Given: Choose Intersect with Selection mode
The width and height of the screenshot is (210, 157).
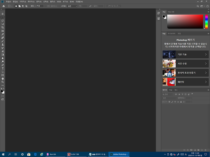Looking at the screenshot, I should (x=26, y=6).
